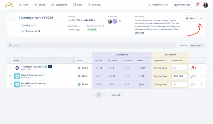Click the DAF tag on Boston Foundation
The height and width of the screenshot is (124, 213).
[50, 67]
